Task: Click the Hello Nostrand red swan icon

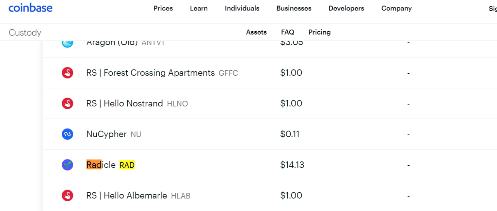Action: 68,103
